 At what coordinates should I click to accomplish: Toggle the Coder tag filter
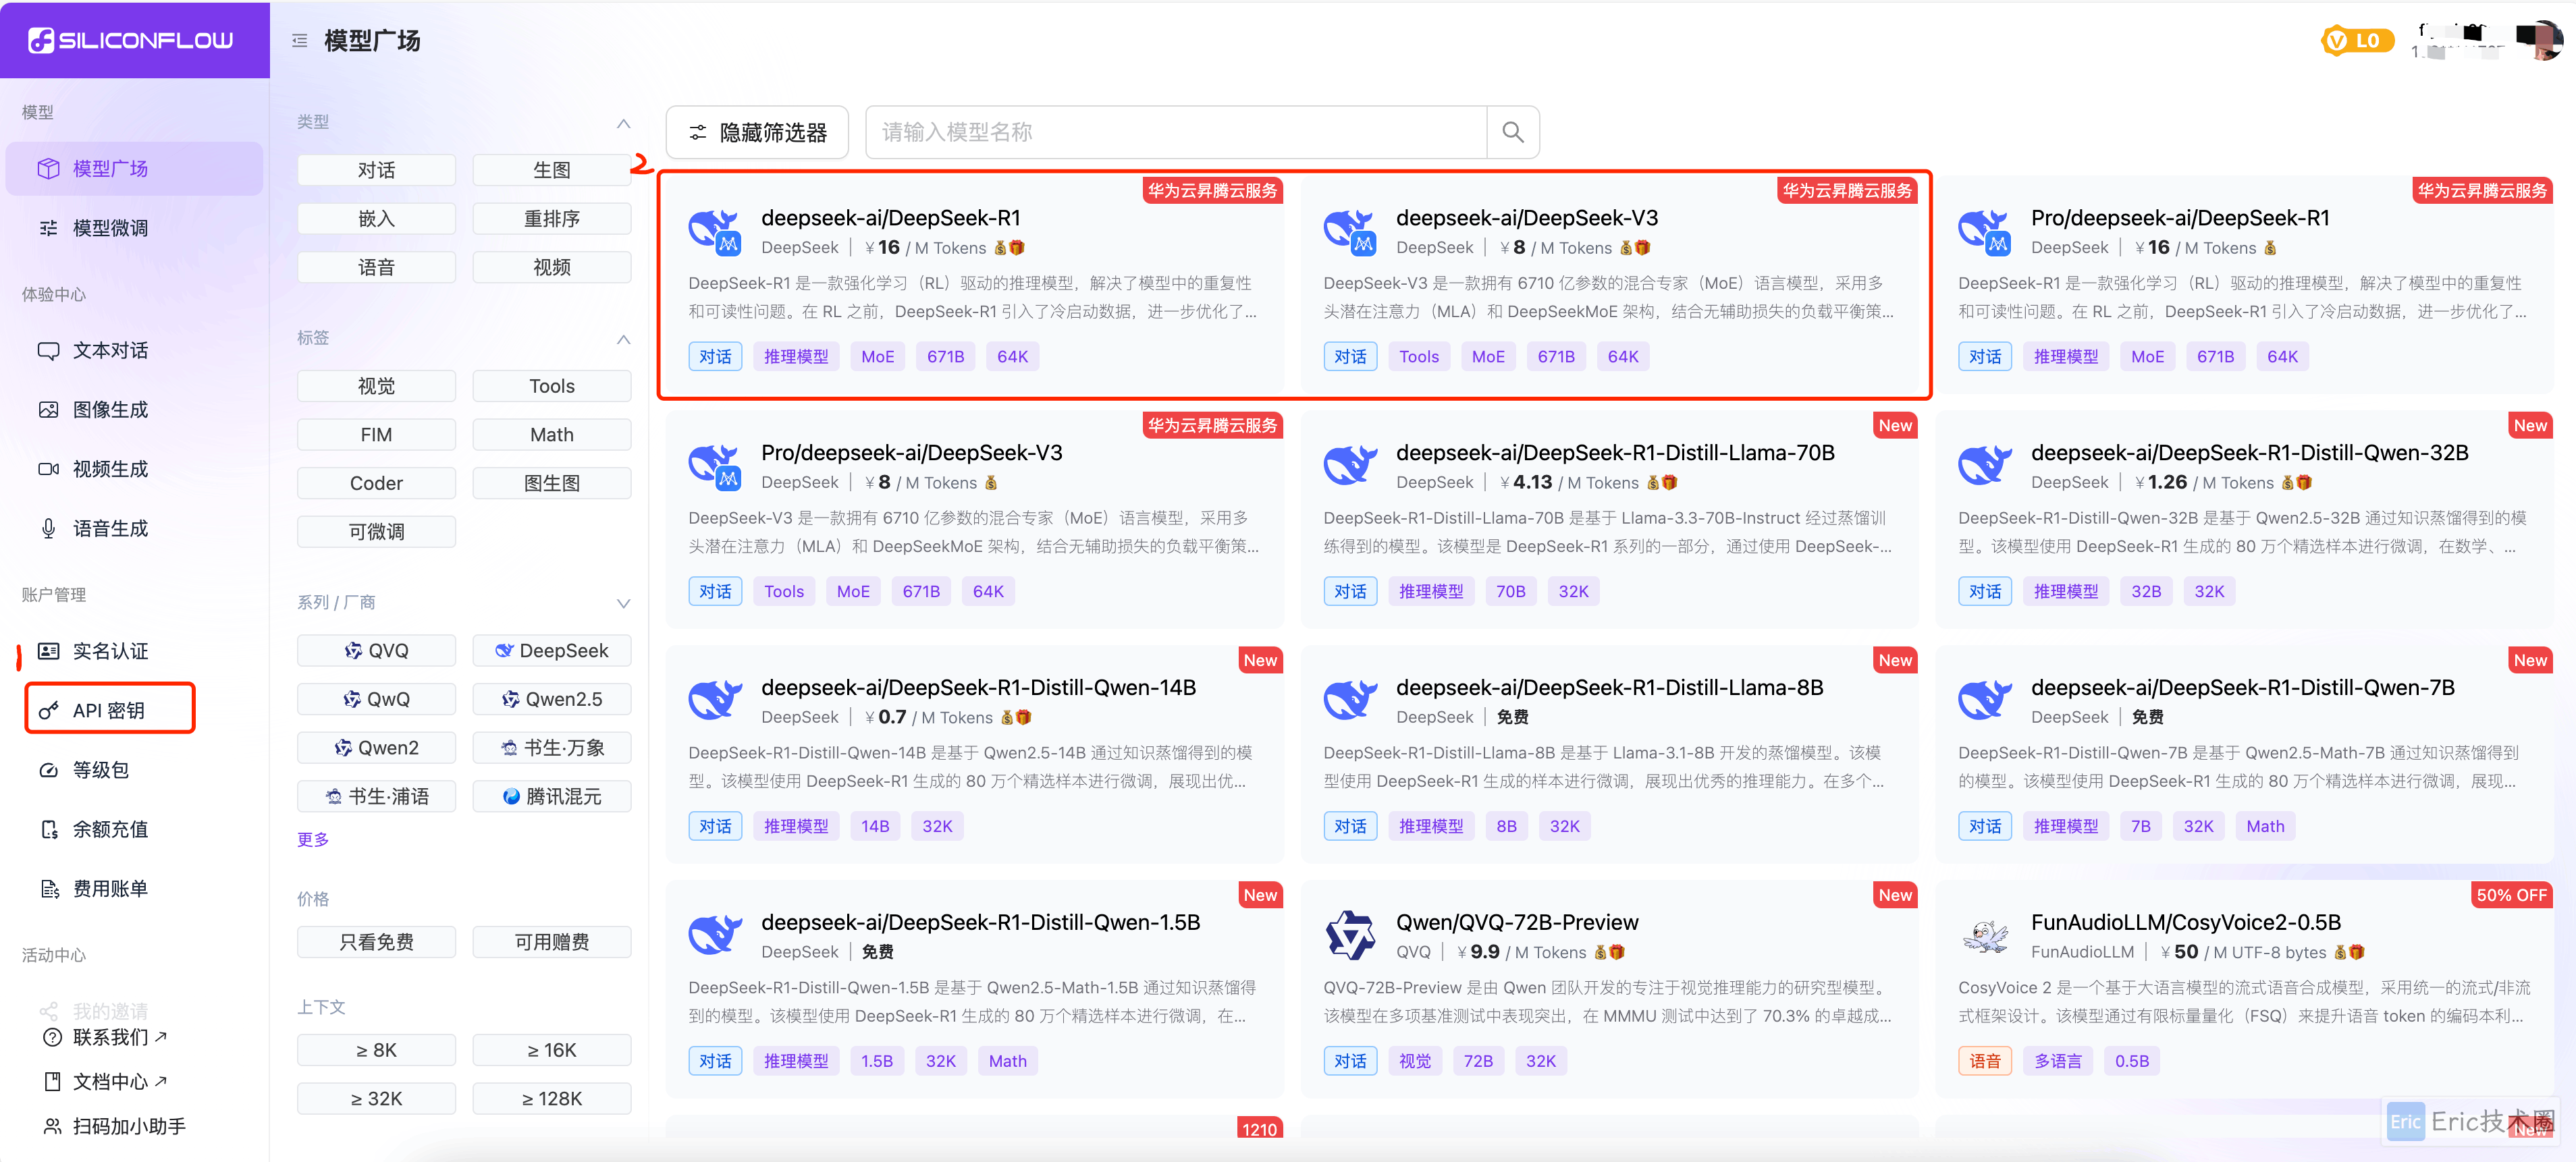tap(376, 483)
